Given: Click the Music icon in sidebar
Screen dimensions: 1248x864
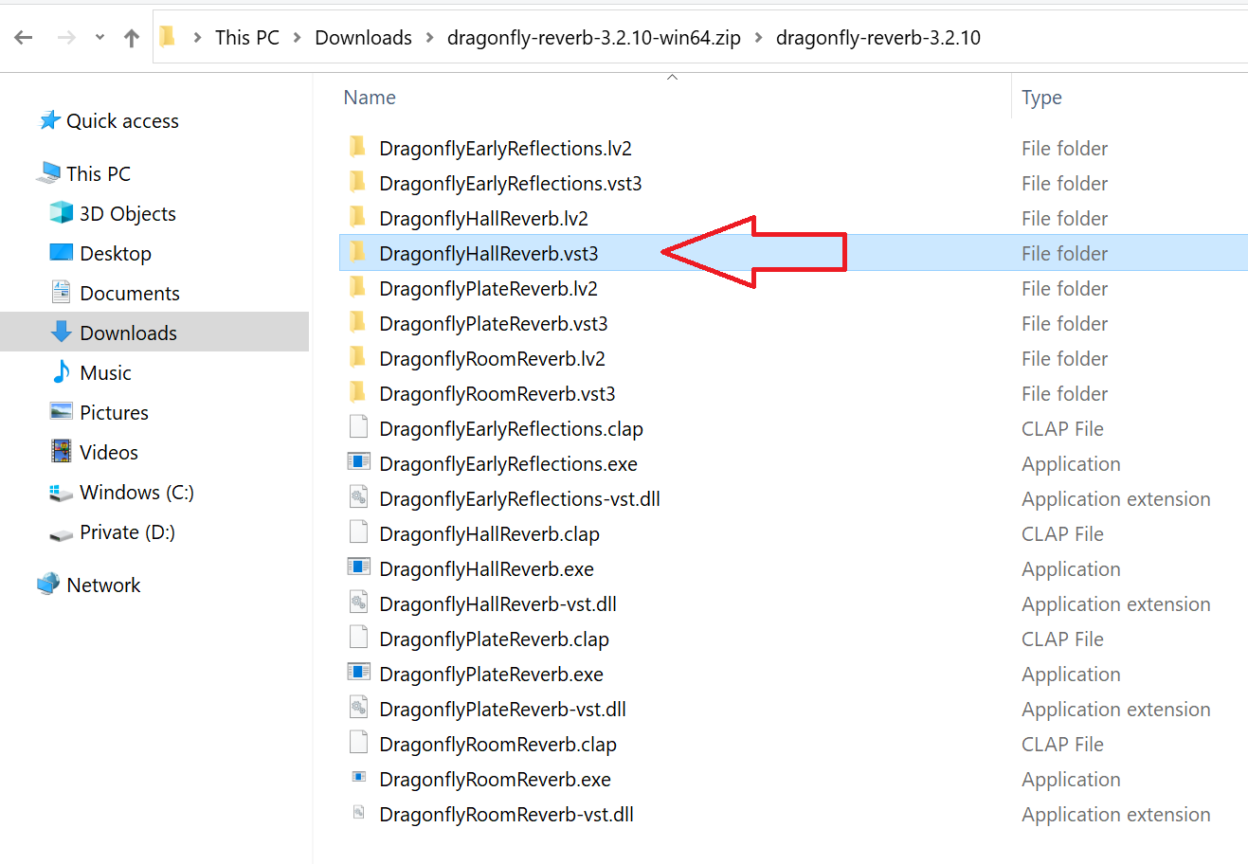Looking at the screenshot, I should [x=62, y=372].
